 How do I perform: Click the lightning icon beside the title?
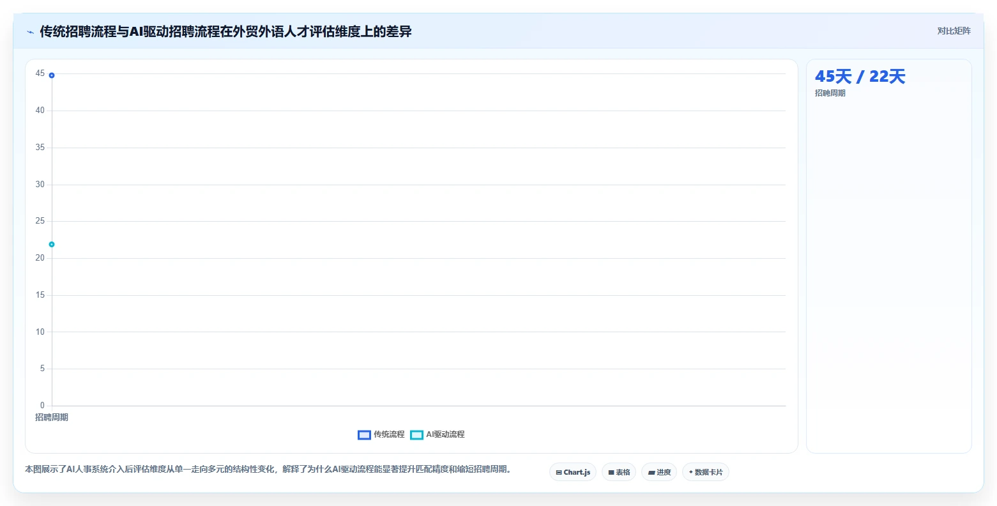(30, 32)
